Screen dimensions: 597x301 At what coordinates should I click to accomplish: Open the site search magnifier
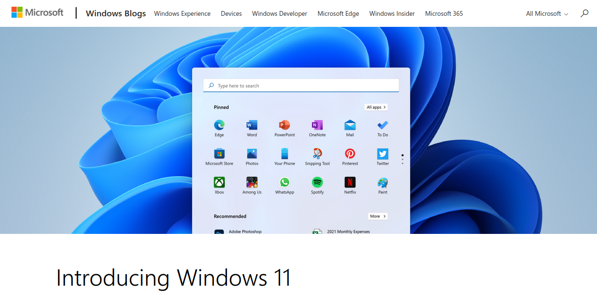click(x=584, y=13)
